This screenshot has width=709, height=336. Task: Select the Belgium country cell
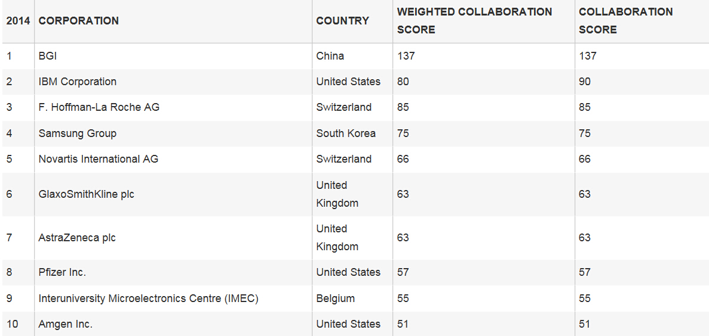pos(336,298)
